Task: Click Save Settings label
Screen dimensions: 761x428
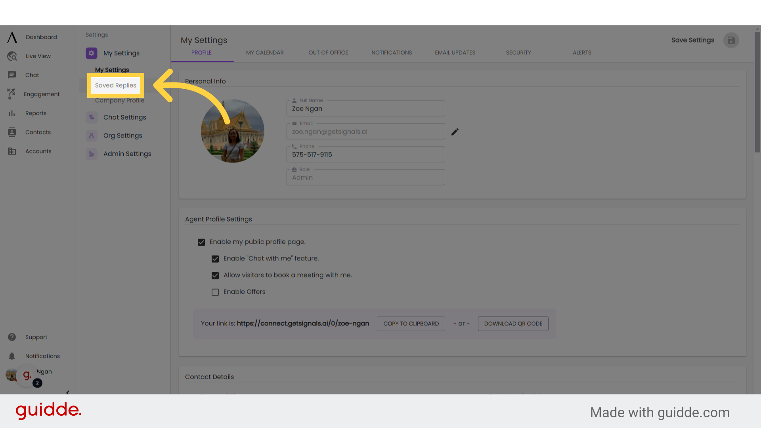Action: click(693, 40)
